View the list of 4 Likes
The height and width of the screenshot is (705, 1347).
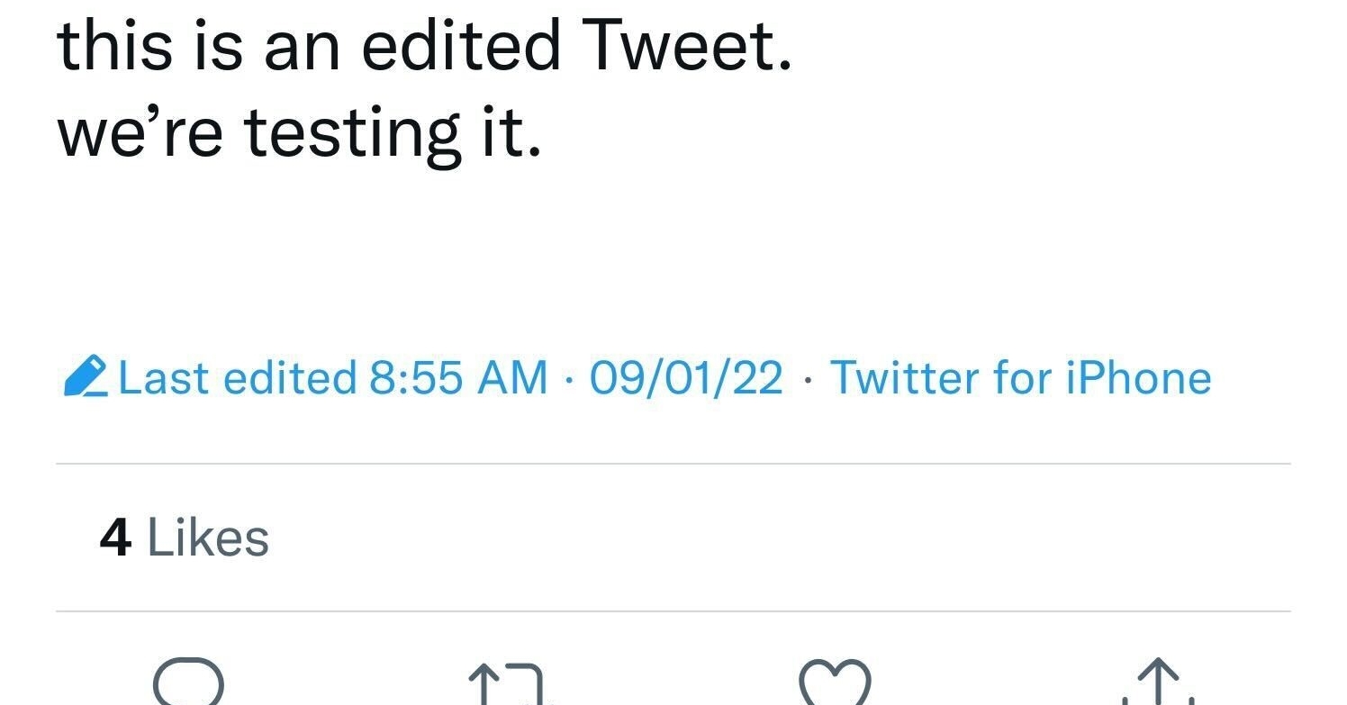pyautogui.click(x=184, y=538)
